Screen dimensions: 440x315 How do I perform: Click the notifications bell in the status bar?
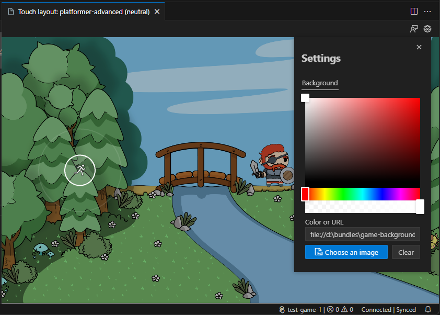coord(429,309)
